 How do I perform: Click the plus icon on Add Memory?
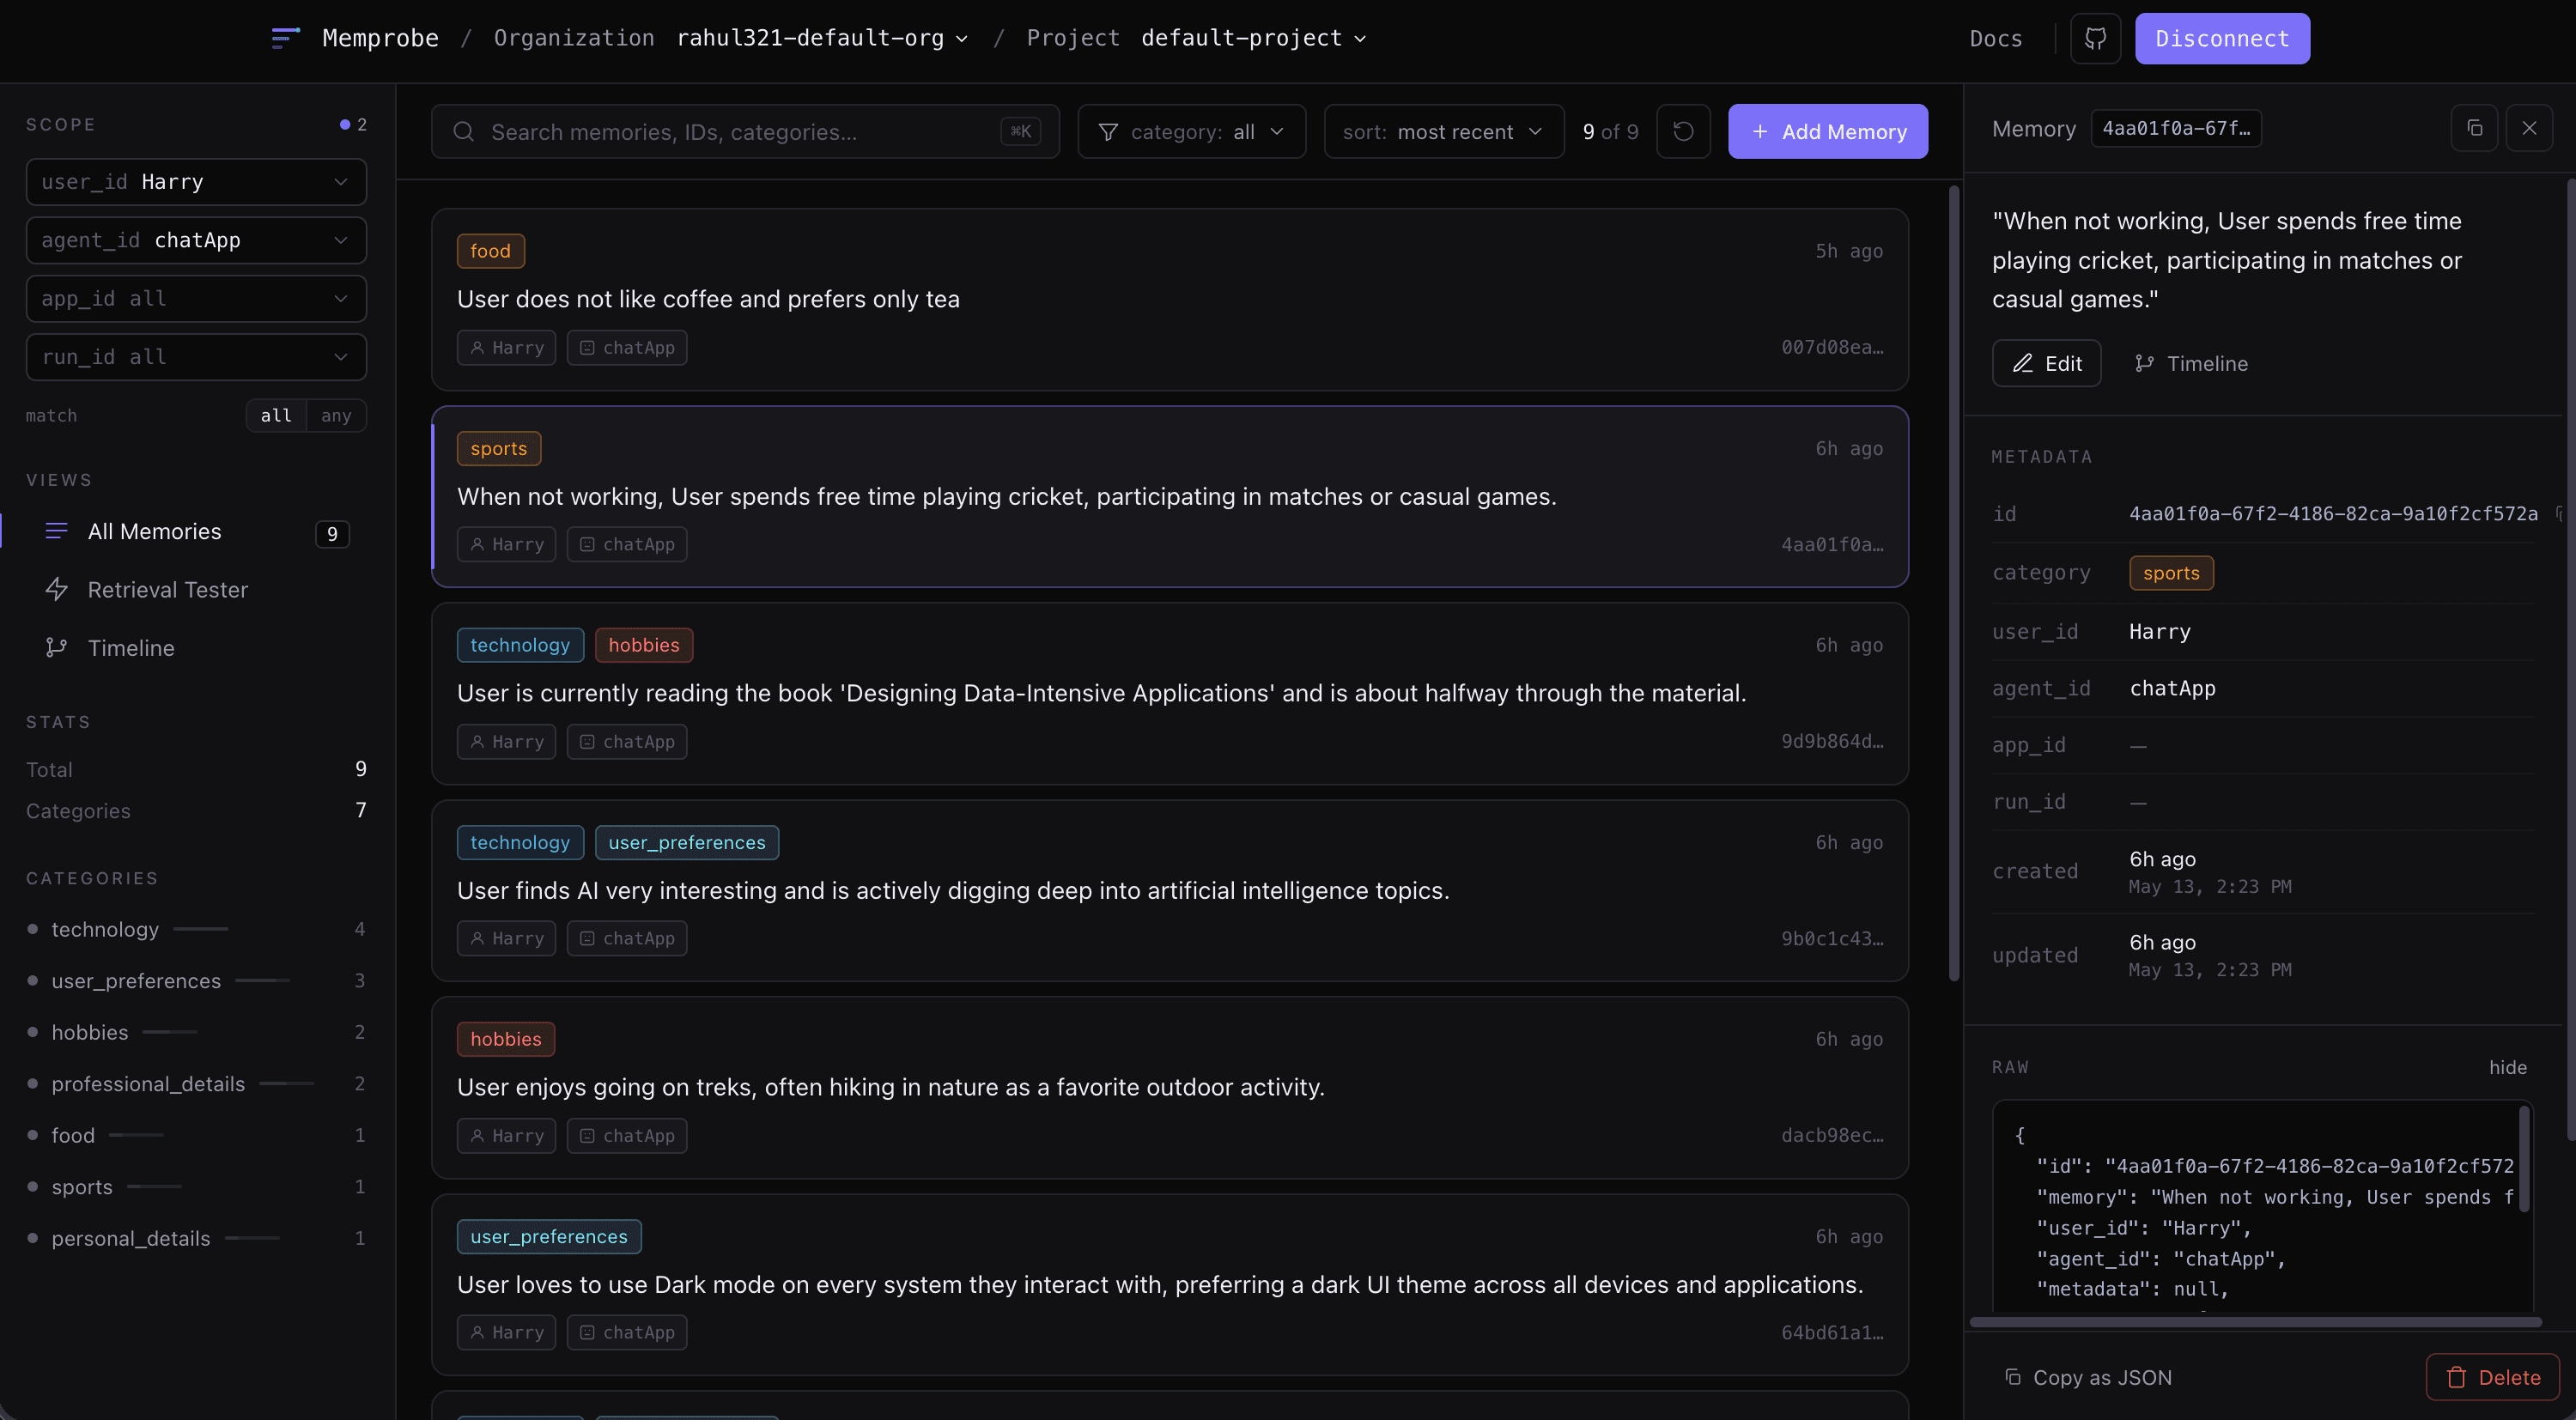tap(1760, 131)
